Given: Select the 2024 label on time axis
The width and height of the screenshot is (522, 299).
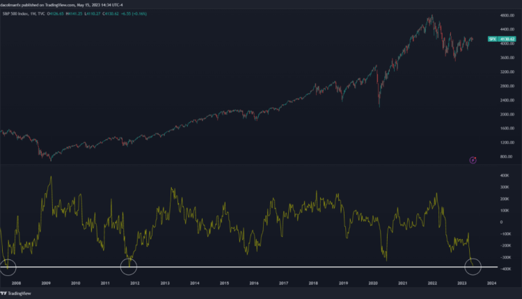Looking at the screenshot, I should click(491, 284).
